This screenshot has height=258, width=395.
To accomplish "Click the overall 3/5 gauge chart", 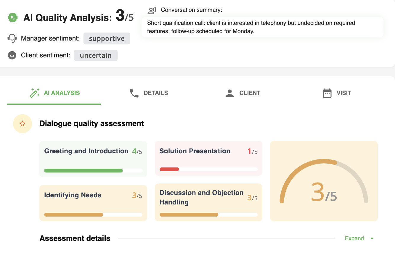I will pos(324,181).
